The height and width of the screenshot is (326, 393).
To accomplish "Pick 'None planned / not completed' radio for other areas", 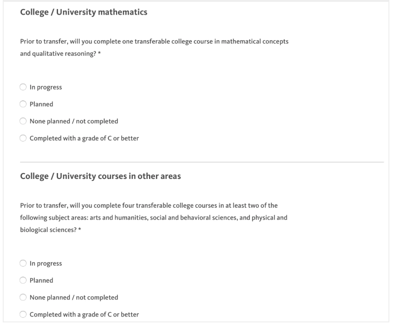I will click(23, 298).
